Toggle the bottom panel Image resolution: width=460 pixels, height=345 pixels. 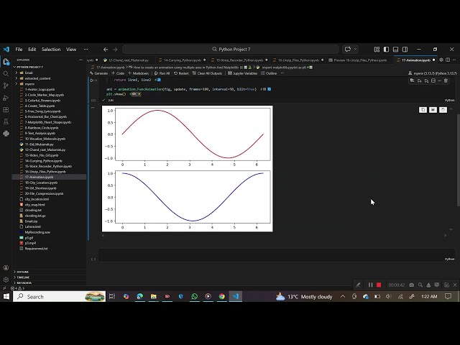(x=396, y=50)
